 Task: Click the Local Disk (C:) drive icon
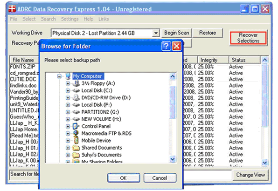pos(76,90)
